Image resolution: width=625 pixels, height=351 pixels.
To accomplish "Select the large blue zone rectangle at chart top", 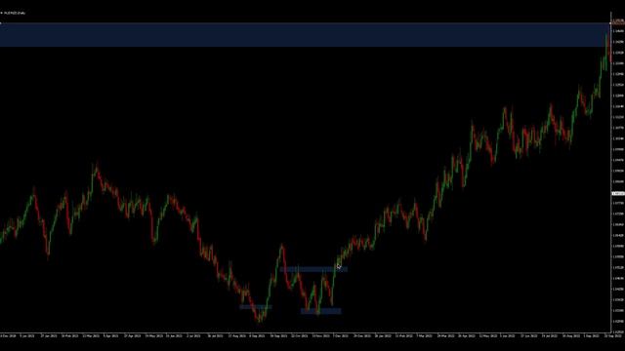I will [305, 35].
